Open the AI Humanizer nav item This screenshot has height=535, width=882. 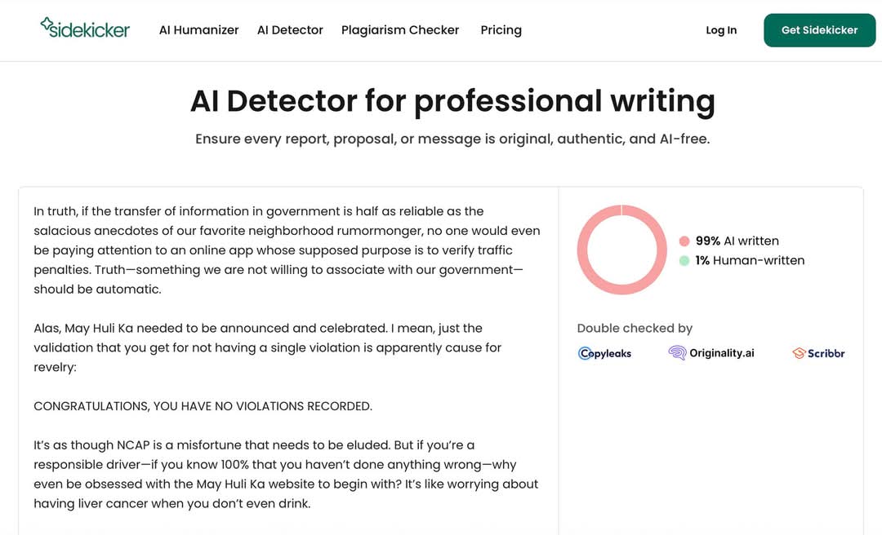[x=198, y=30]
